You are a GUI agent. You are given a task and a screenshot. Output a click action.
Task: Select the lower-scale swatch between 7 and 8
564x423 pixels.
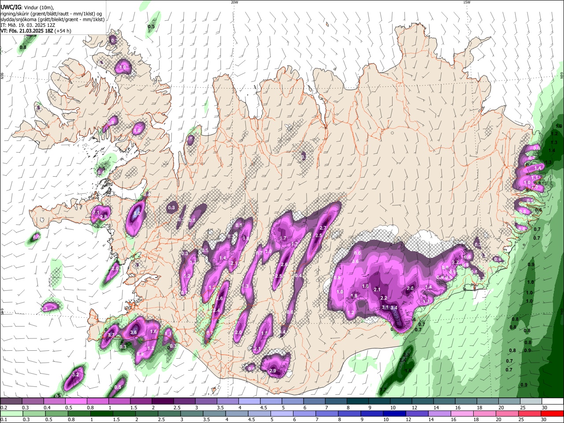(327, 414)
